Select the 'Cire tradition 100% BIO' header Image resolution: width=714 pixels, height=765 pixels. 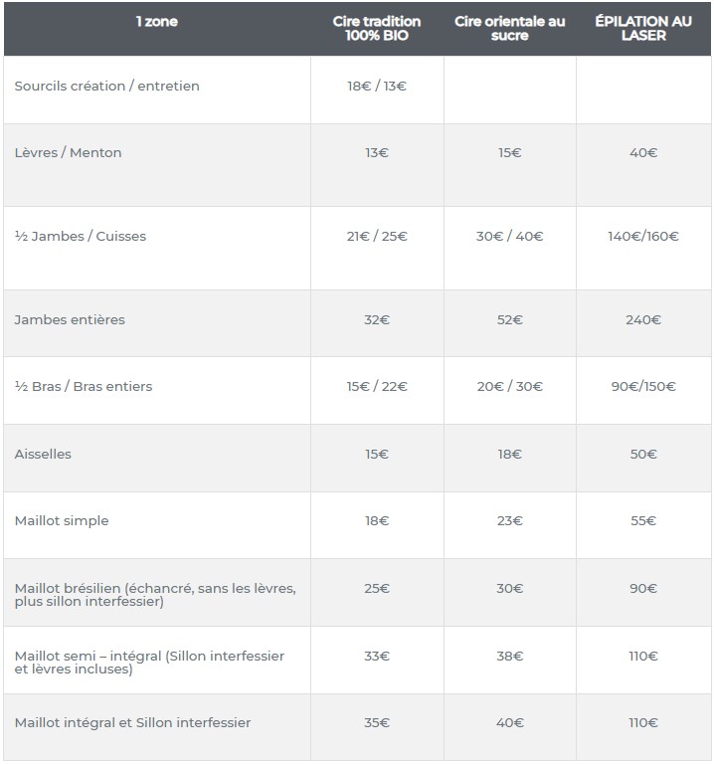point(377,29)
